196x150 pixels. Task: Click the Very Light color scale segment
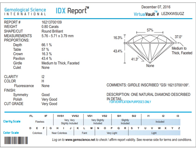(x=112, y=133)
